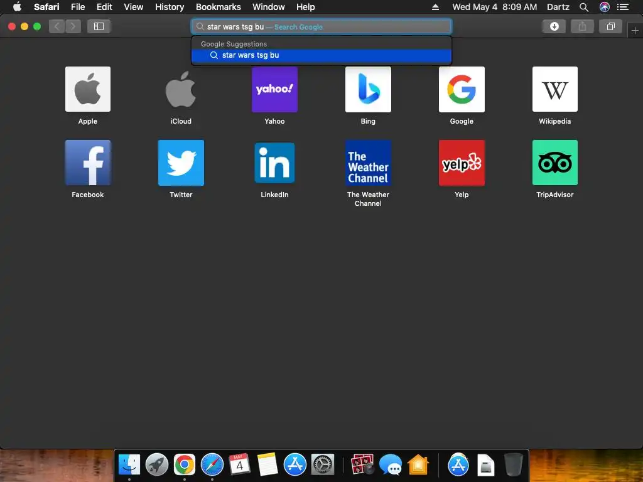This screenshot has height=482, width=643.
Task: Open the Window menu
Action: coord(269,7)
